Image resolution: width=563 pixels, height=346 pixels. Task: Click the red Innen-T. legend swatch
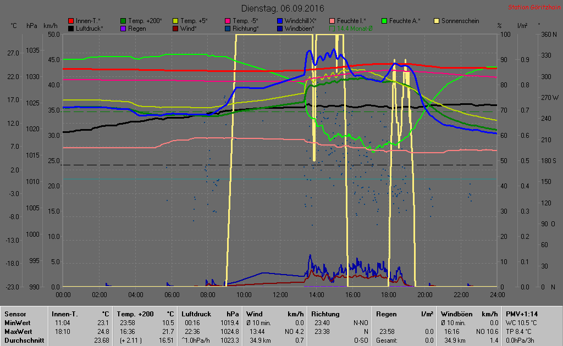tap(71, 21)
